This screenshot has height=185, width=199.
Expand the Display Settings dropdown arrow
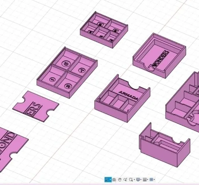click(x=141, y=180)
